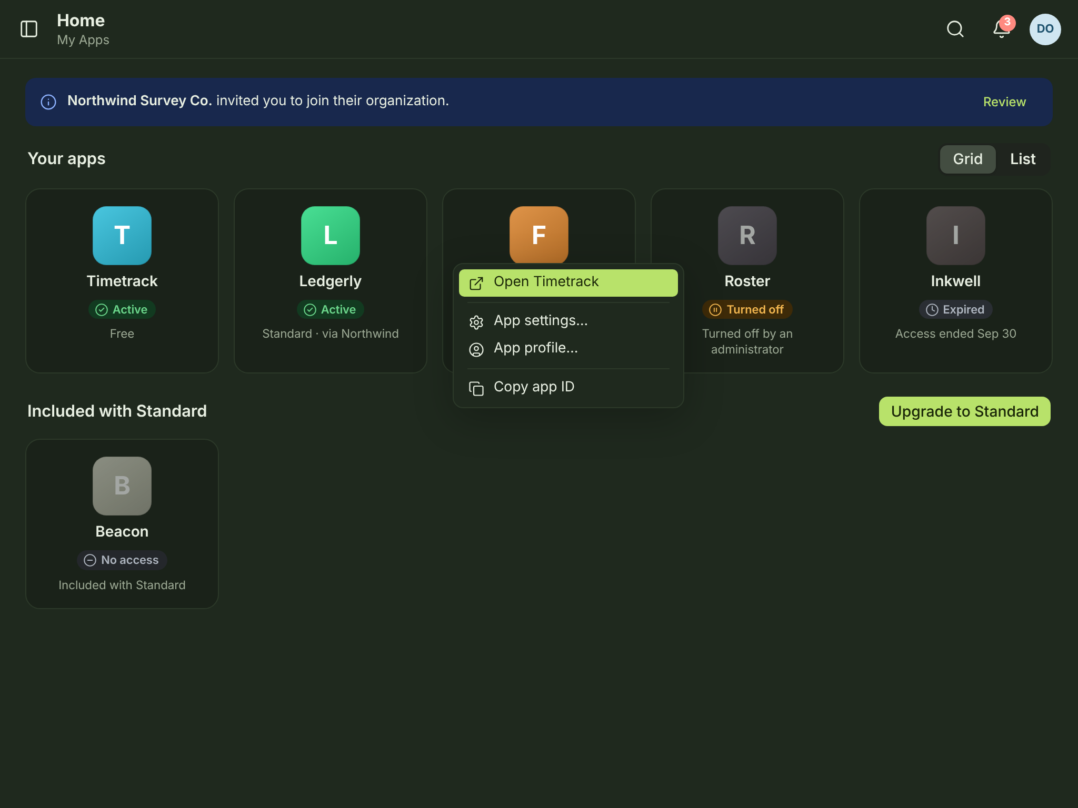
Task: Switch to List view
Action: [x=1023, y=159]
